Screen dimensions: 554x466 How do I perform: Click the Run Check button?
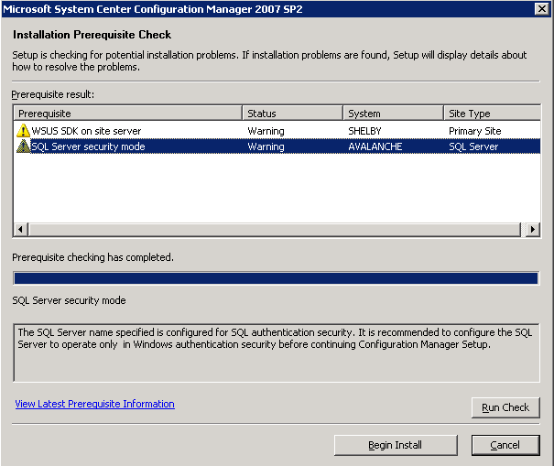[505, 407]
